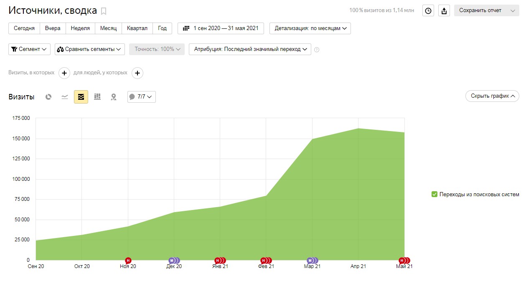Viewport: 526px width, 286px height.
Task: Open Атрибуция: Последний значимый переход dropdown
Action: click(250, 49)
